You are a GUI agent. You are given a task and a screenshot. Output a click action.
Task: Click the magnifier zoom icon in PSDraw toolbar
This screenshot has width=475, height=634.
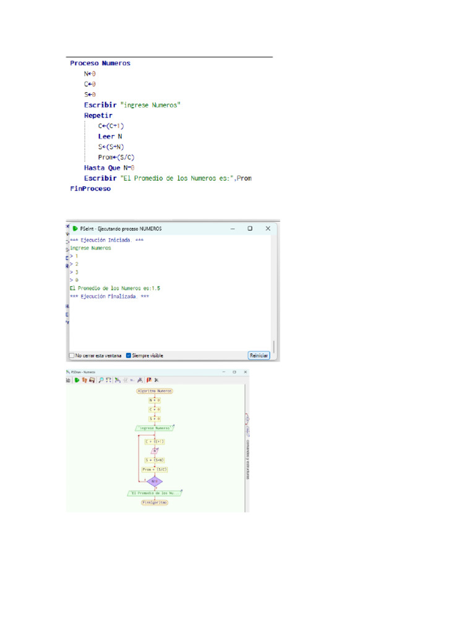(101, 380)
